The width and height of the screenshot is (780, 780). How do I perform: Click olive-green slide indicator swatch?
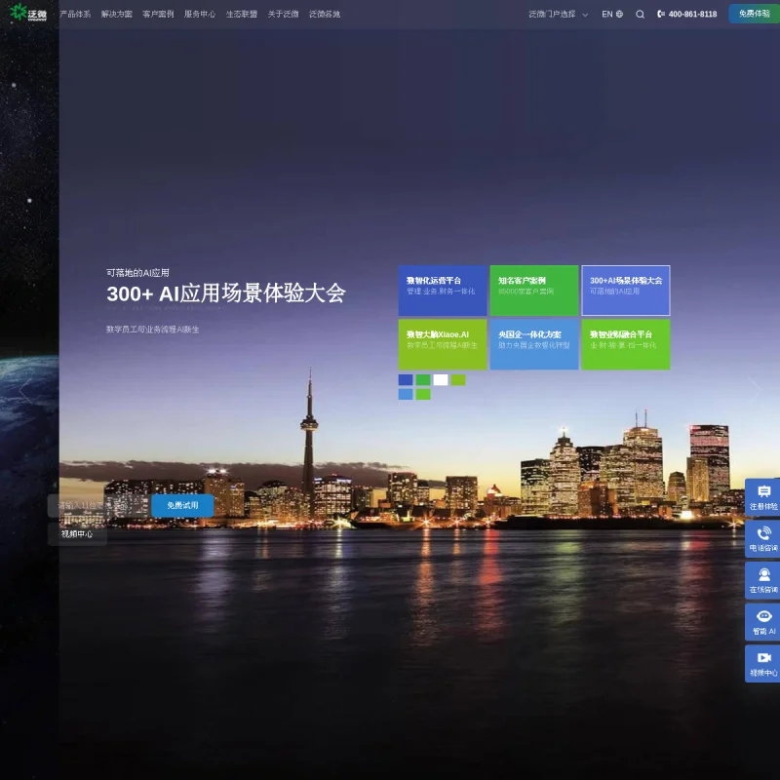(458, 380)
